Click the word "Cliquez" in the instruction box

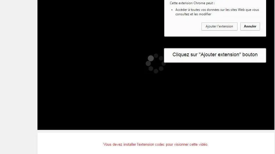pyautogui.click(x=181, y=55)
